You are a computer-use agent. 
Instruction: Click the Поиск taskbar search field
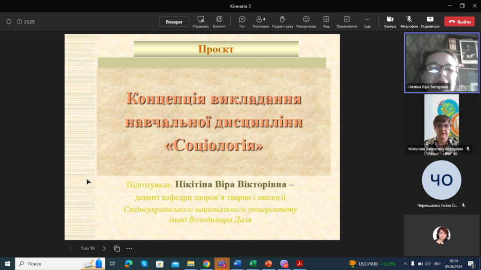(x=52, y=264)
